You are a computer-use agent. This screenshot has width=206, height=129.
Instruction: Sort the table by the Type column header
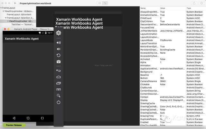pyautogui.click(x=189, y=8)
